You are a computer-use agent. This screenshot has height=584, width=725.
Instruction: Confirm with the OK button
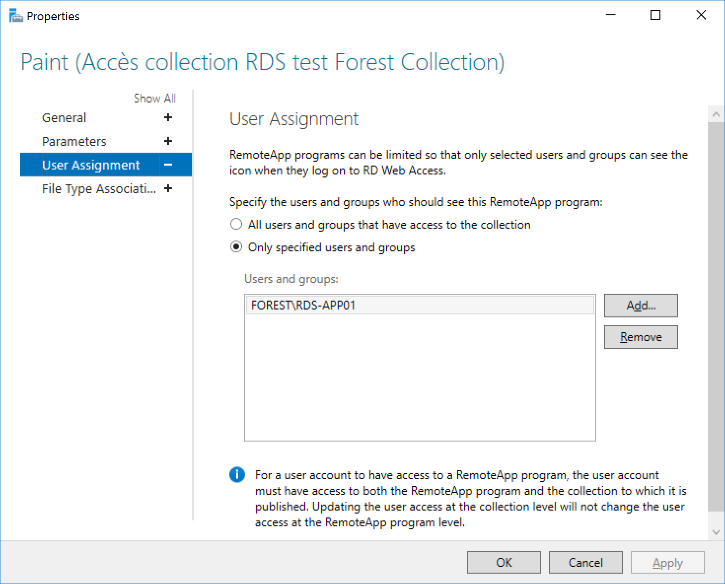[x=504, y=562]
